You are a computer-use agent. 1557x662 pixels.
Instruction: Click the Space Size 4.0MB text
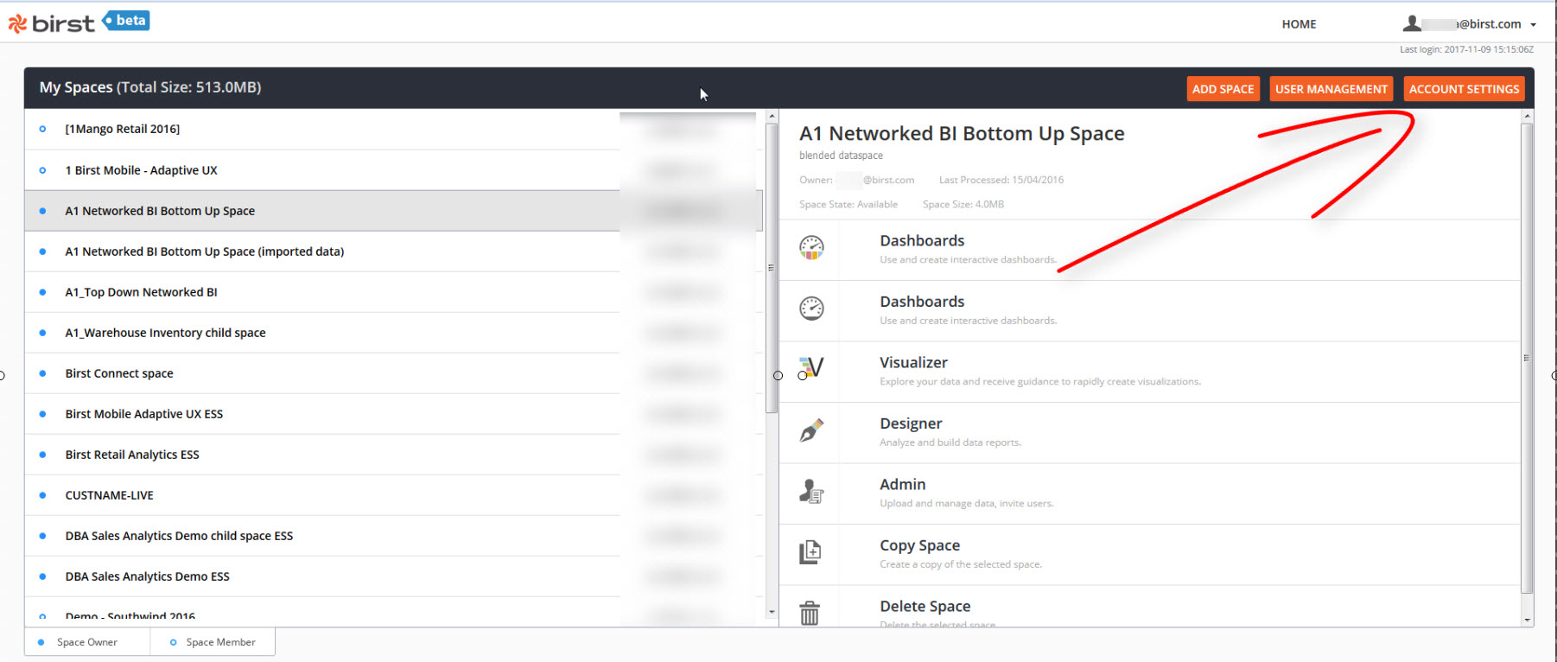[963, 205]
